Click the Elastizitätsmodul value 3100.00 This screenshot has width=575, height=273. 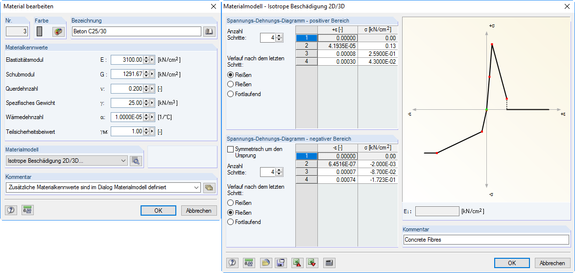coord(127,59)
